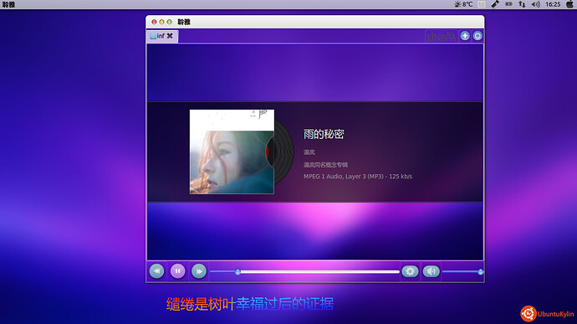
Task: Click the playback seek slider
Action: pos(304,271)
